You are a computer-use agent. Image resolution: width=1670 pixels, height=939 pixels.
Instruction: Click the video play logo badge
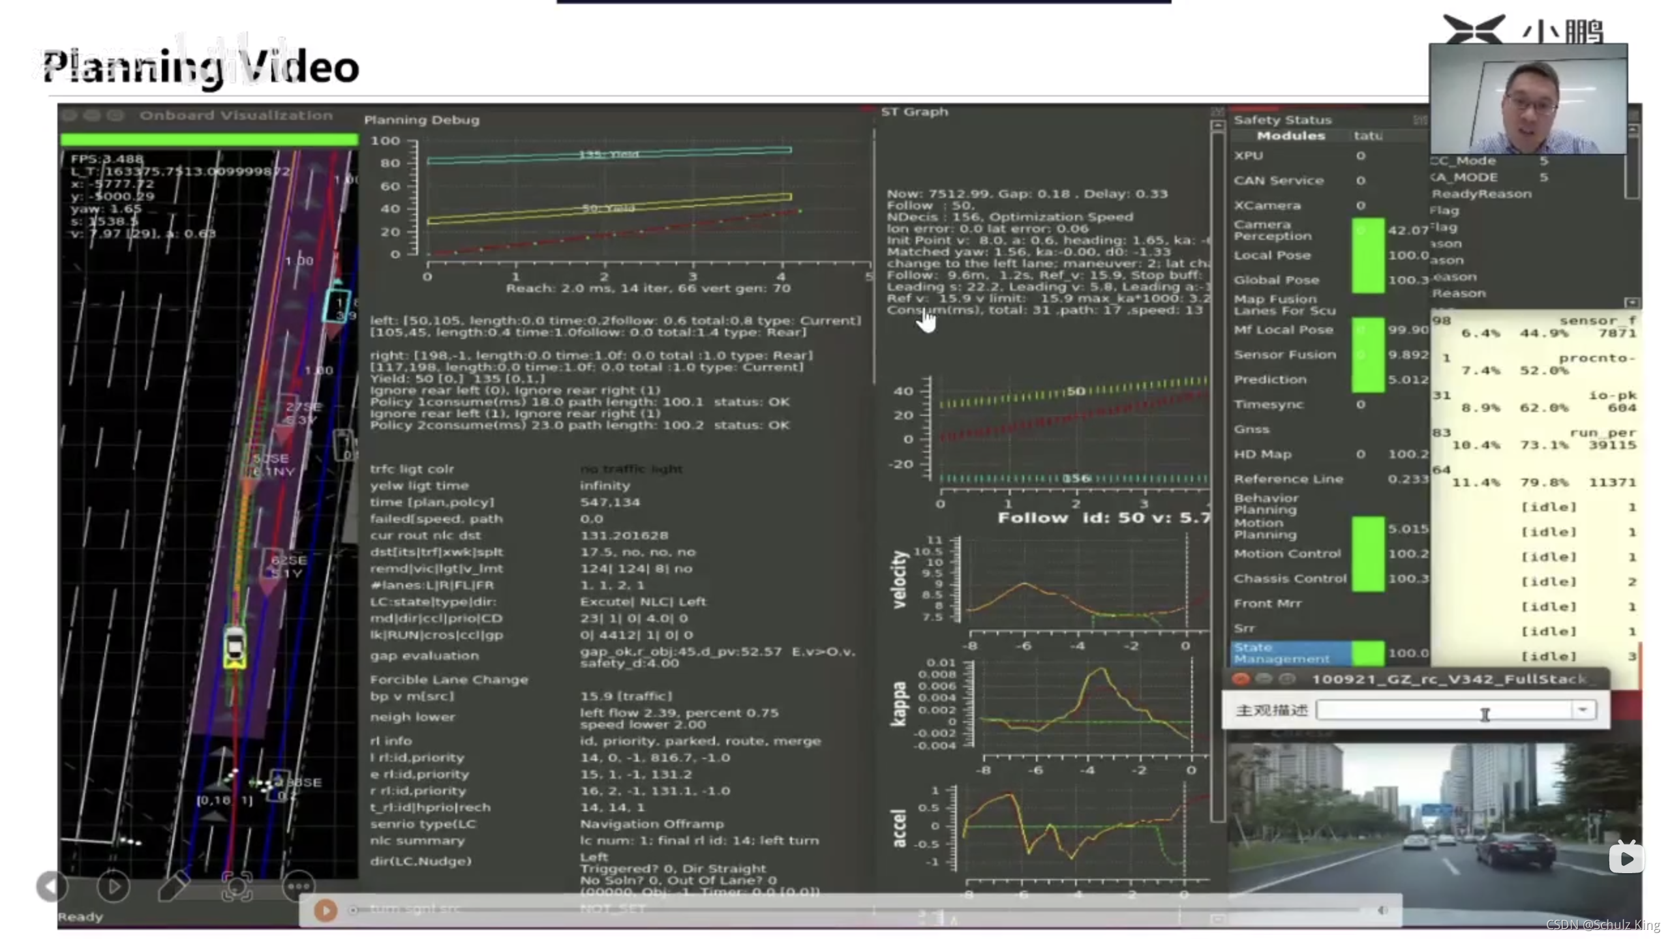(x=1626, y=859)
